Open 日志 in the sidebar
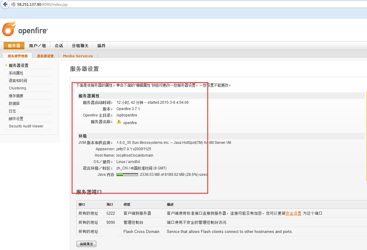Screen dimensions: 367x250 pyautogui.click(x=12, y=111)
